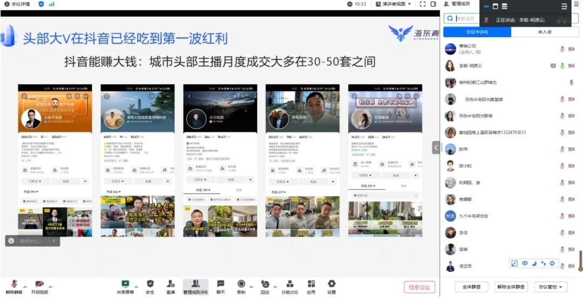Image resolution: width=583 pixels, height=297 pixels.
Task: Expand share options arrow beside 共享屏幕
Action: [136, 287]
